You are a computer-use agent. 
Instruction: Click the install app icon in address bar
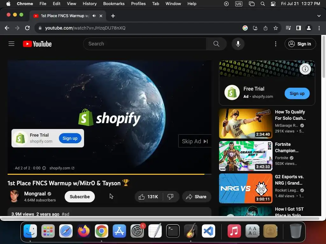(255, 28)
